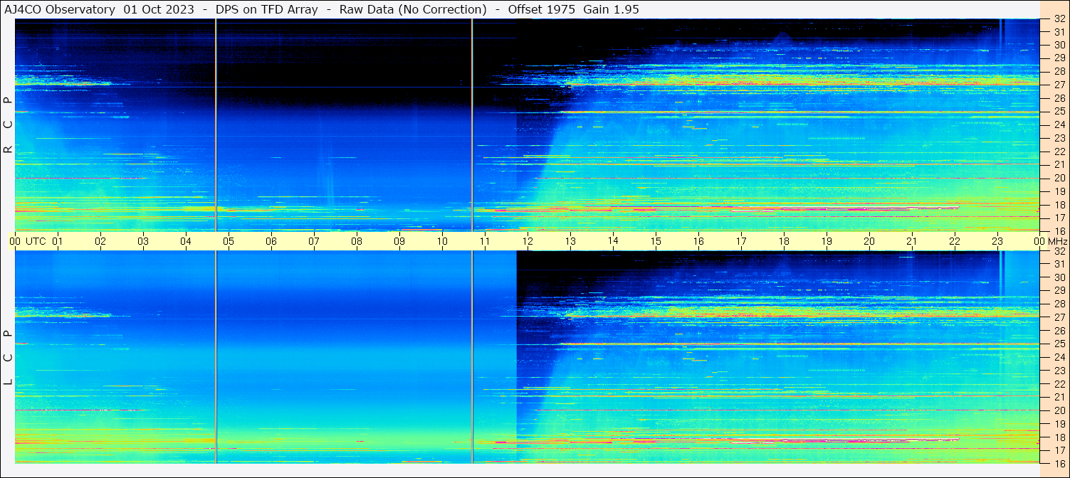
Task: Click the 'MHz' label on time axis
Action: coord(1057,241)
